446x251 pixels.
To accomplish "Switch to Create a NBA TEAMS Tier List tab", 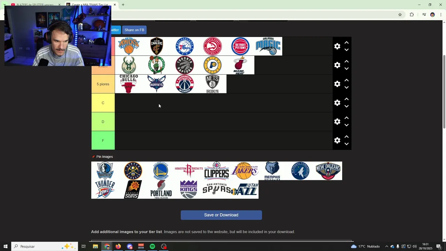I will point(91,5).
